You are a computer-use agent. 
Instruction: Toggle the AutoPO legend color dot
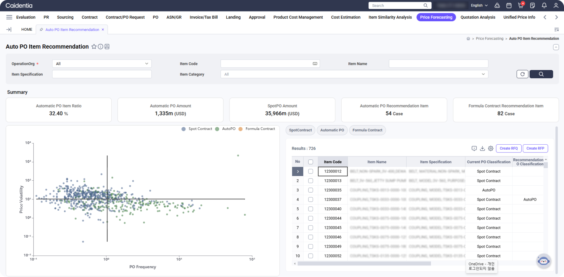coord(217,129)
